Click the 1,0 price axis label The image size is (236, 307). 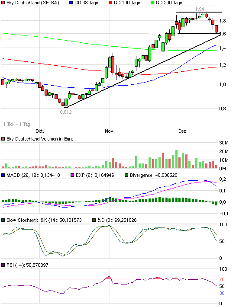click(x=223, y=85)
